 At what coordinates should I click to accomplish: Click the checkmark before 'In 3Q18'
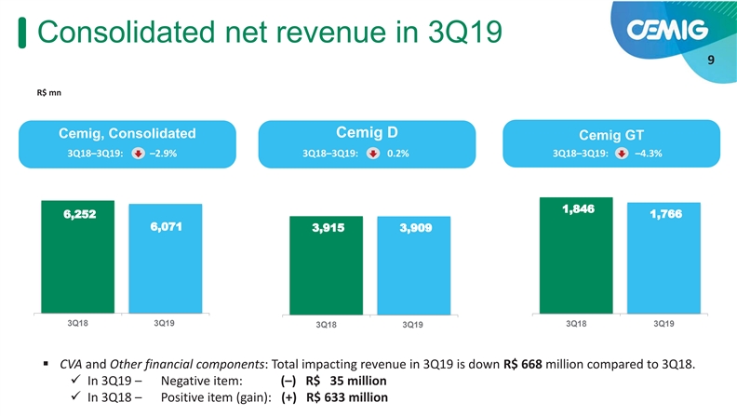point(75,396)
